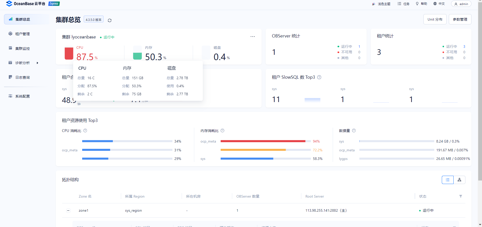Switch theme via 浅色主题
482x227 pixels.
click(381, 4)
